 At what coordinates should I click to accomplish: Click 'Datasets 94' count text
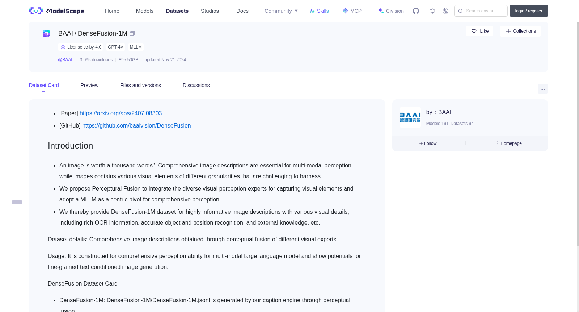point(462,124)
